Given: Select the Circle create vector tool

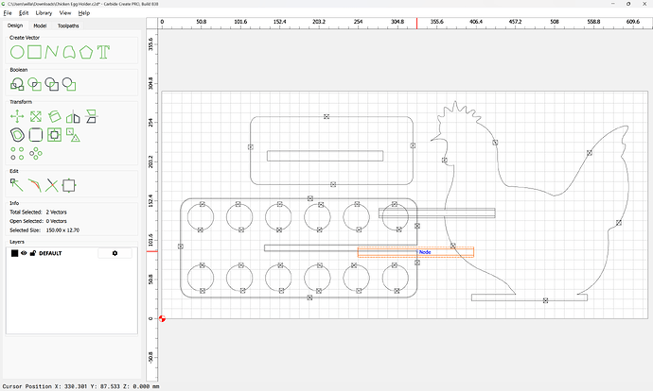Looking at the screenshot, I should (17, 52).
